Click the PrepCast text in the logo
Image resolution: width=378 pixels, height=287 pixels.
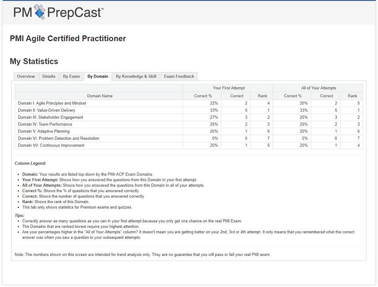[75, 13]
